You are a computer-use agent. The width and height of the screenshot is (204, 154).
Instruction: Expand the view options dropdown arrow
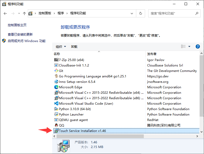tap(189, 46)
